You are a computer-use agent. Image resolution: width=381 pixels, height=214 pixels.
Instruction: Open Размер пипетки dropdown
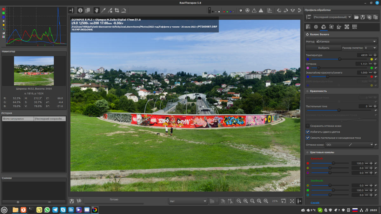(x=371, y=48)
